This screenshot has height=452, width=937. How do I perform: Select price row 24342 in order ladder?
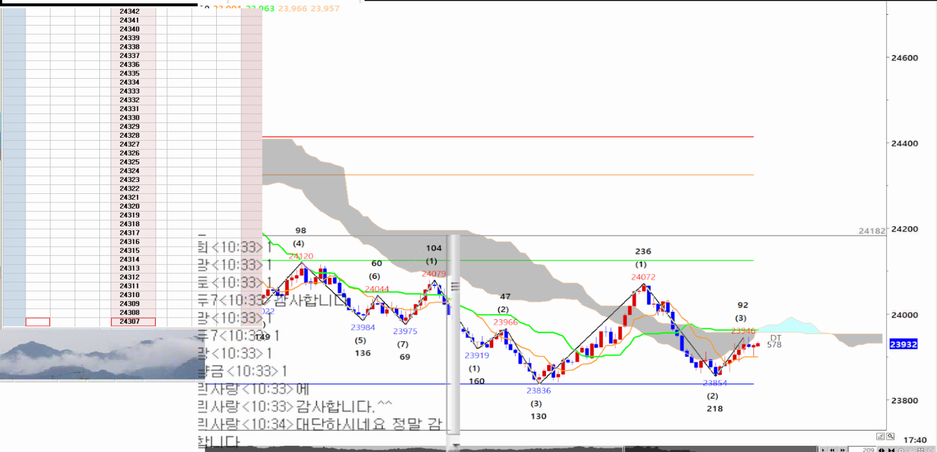pos(129,11)
